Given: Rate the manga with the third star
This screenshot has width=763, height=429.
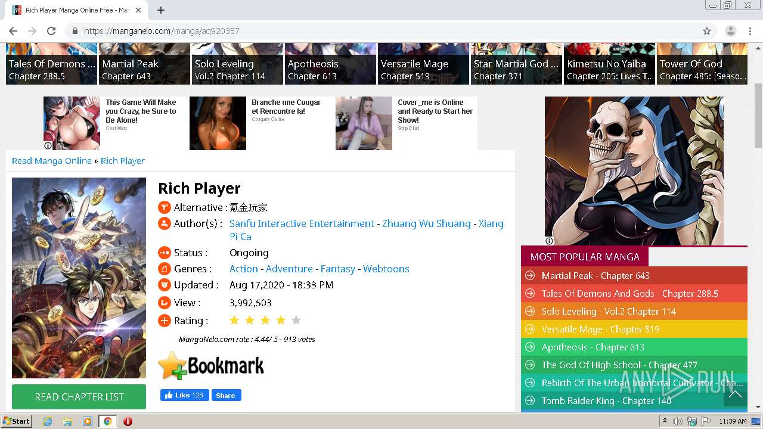Looking at the screenshot, I should 265,321.
